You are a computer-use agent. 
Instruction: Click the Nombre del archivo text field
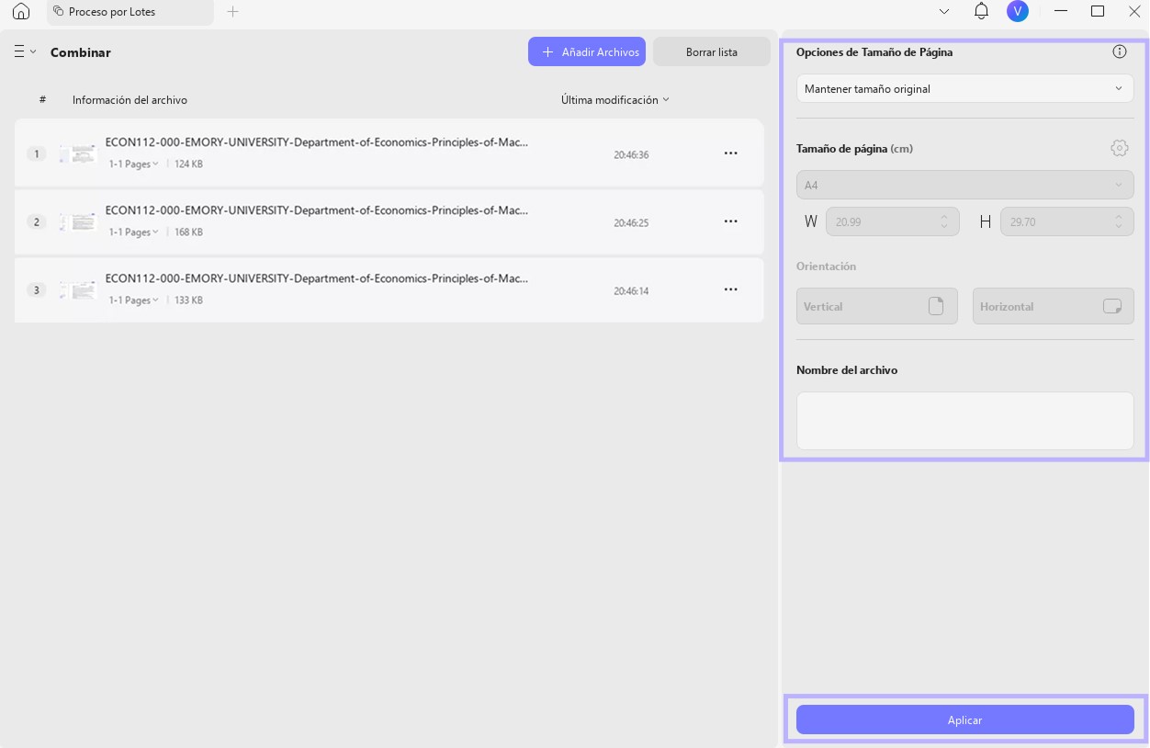coord(964,421)
